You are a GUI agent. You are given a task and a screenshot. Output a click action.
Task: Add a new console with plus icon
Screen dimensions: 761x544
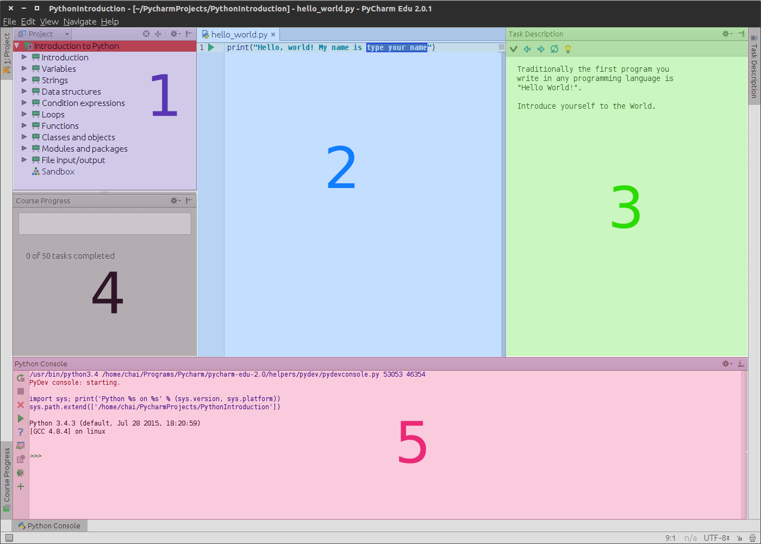21,486
